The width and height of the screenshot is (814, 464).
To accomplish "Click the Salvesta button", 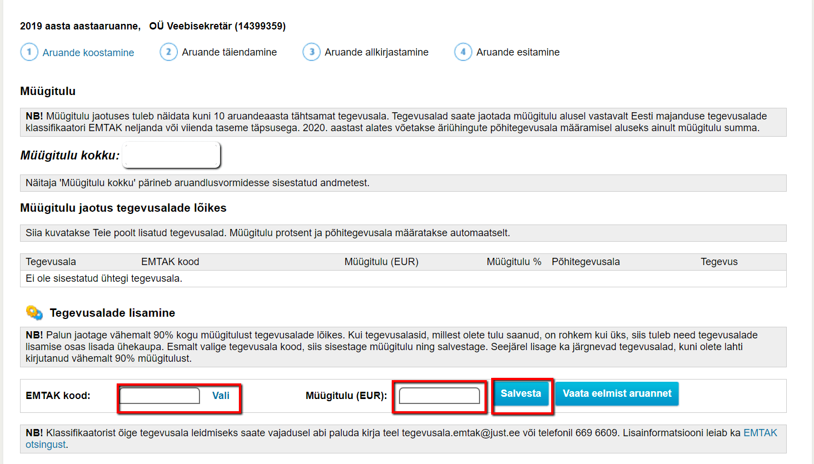I will point(521,393).
